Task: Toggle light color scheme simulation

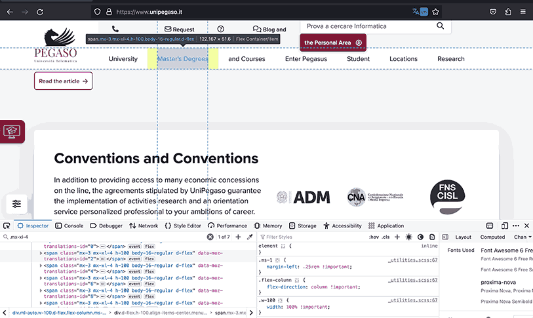Action: (408, 237)
